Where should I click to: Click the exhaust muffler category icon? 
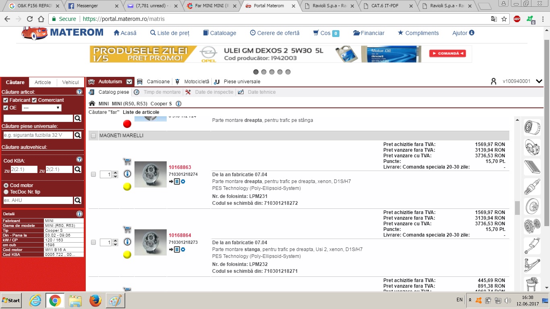point(532,246)
